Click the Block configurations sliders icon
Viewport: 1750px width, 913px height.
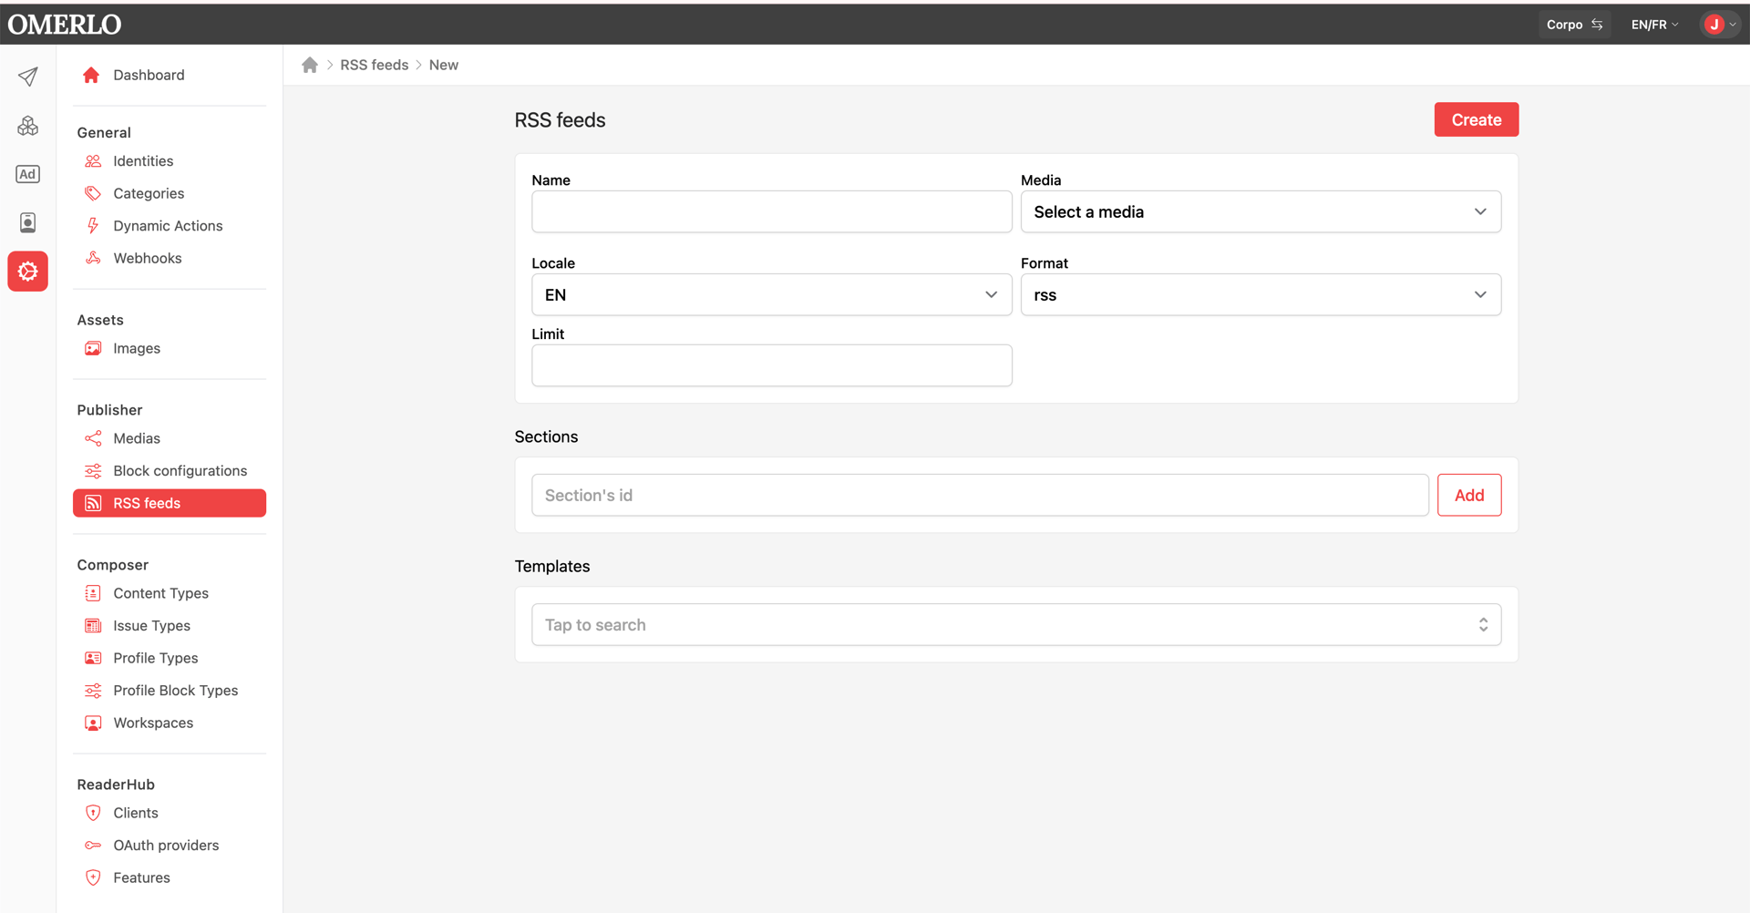pos(93,471)
